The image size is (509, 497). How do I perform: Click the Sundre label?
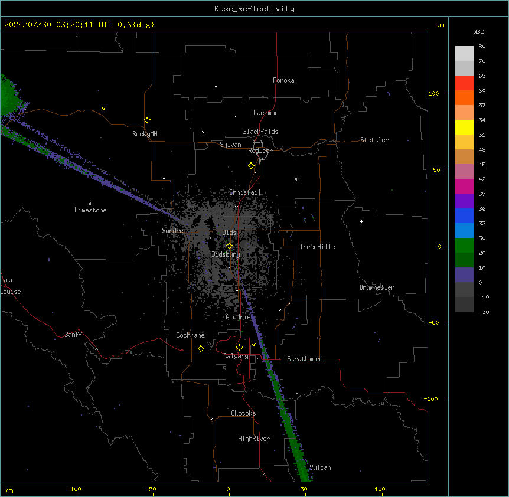pyautogui.click(x=172, y=231)
